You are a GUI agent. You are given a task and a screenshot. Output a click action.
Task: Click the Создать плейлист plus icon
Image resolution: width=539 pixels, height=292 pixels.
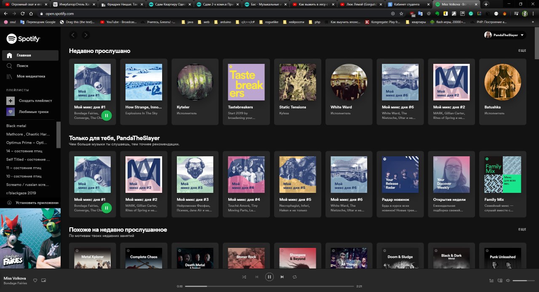click(x=11, y=101)
